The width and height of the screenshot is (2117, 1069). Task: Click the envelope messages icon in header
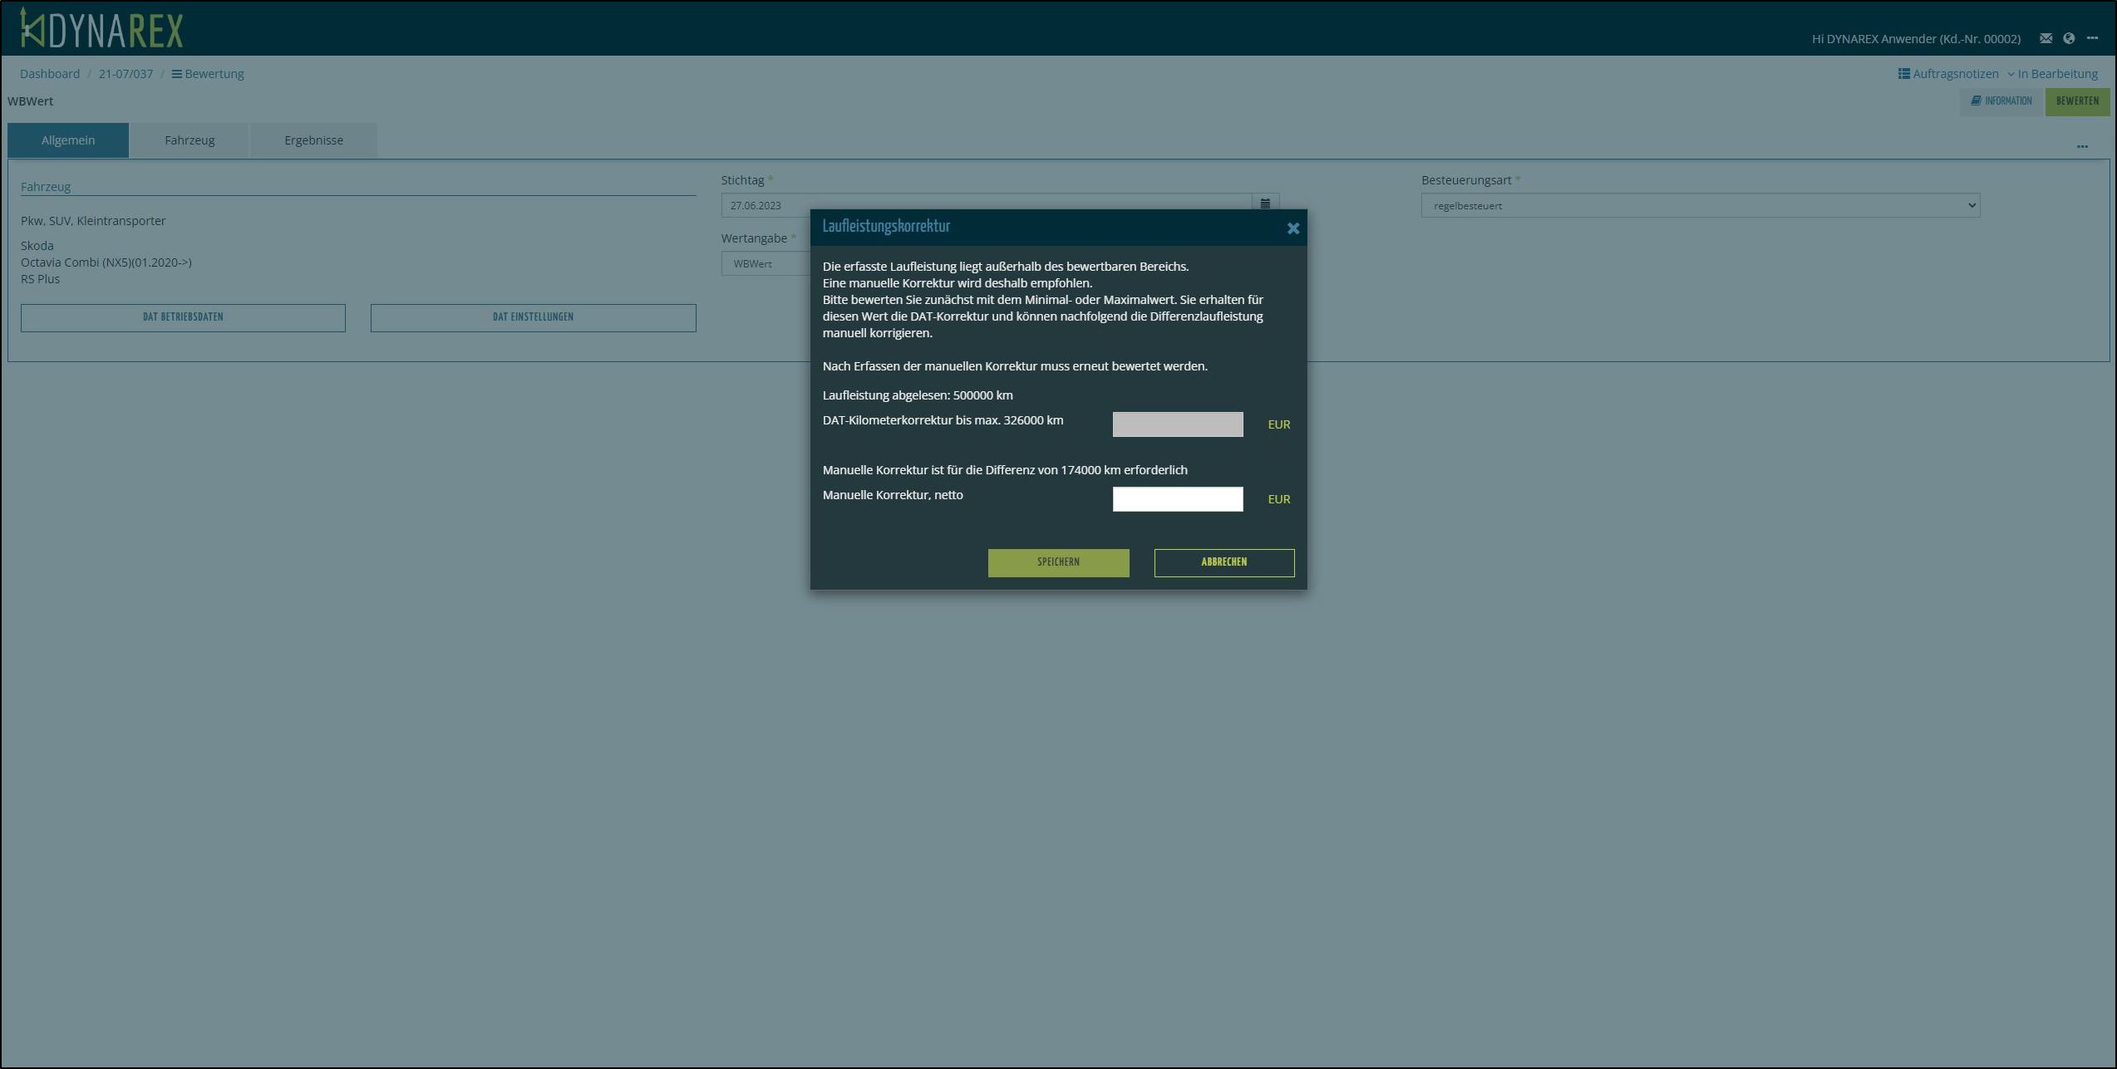(x=2046, y=38)
